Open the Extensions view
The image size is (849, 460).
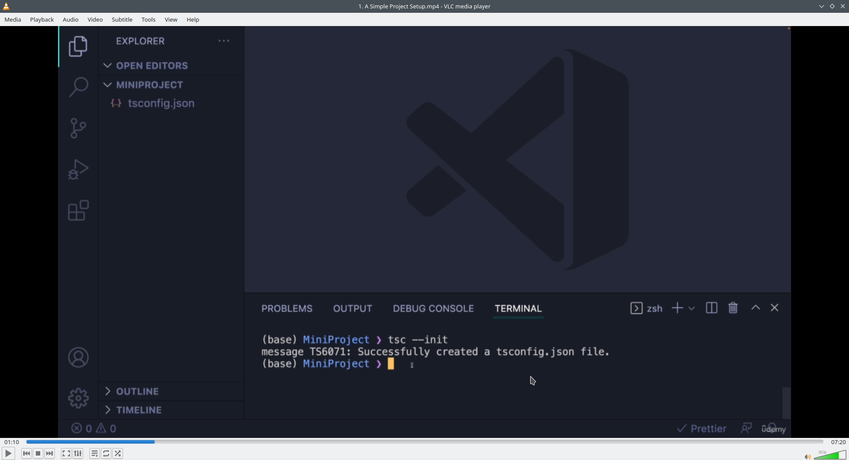tap(78, 210)
